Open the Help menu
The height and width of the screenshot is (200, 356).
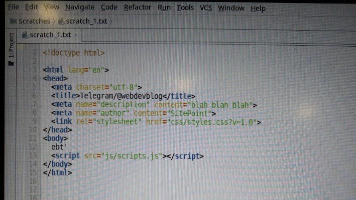click(258, 9)
